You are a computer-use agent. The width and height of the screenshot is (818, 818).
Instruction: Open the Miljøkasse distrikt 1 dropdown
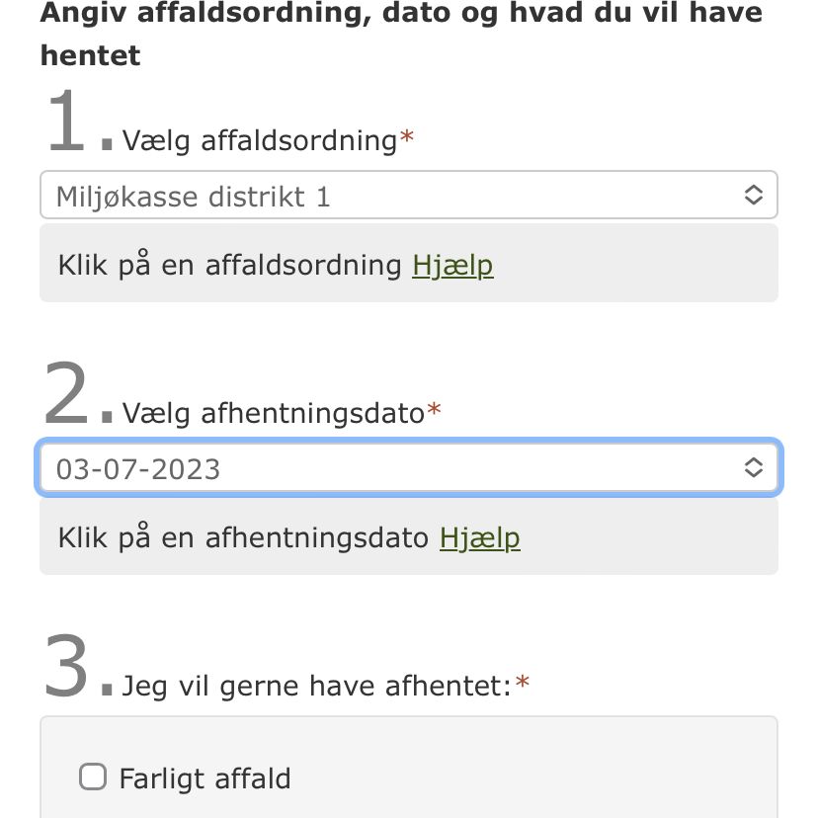tap(395, 196)
